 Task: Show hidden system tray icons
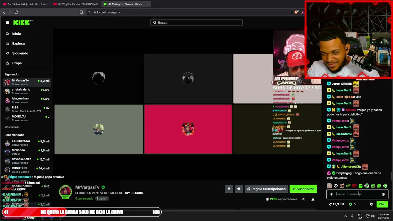click(345, 216)
